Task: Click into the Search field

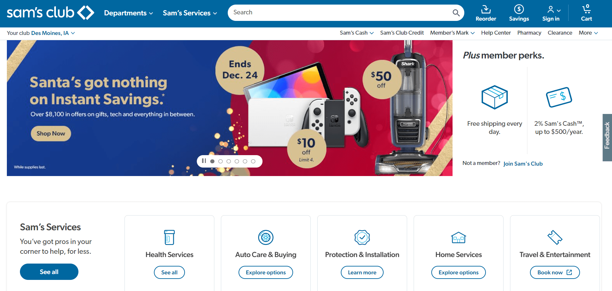Action: (x=340, y=13)
